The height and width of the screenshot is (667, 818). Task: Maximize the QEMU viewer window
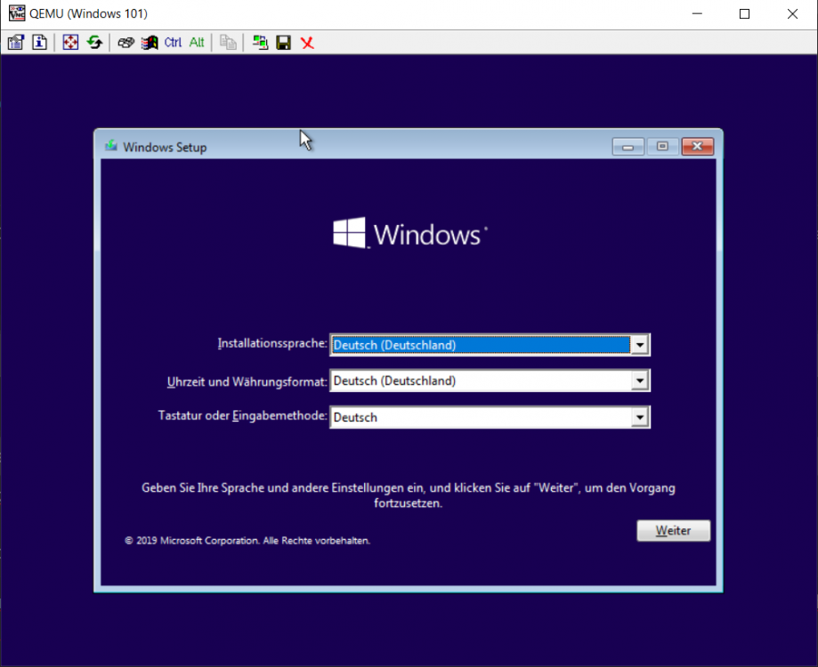744,13
